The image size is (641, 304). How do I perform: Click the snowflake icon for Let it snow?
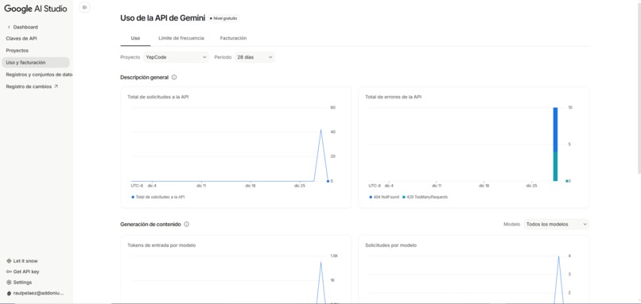click(x=9, y=261)
